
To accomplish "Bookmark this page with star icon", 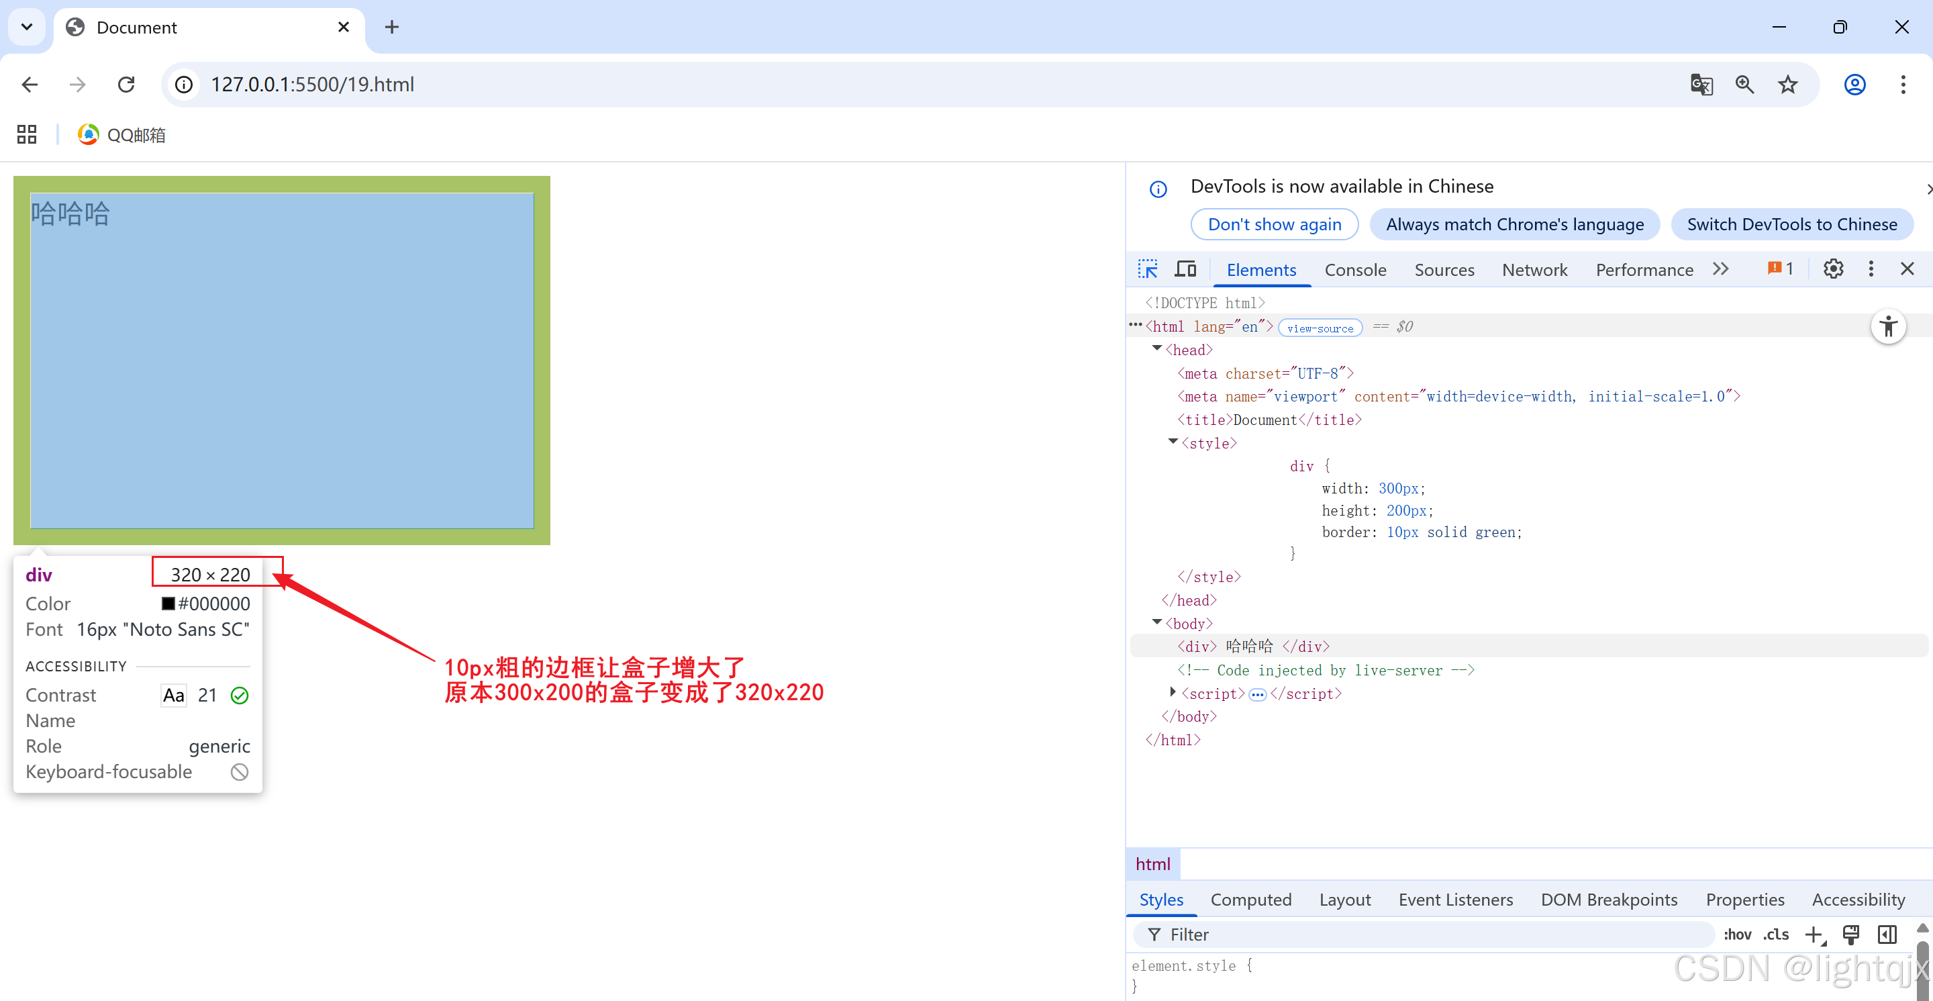I will coord(1787,84).
